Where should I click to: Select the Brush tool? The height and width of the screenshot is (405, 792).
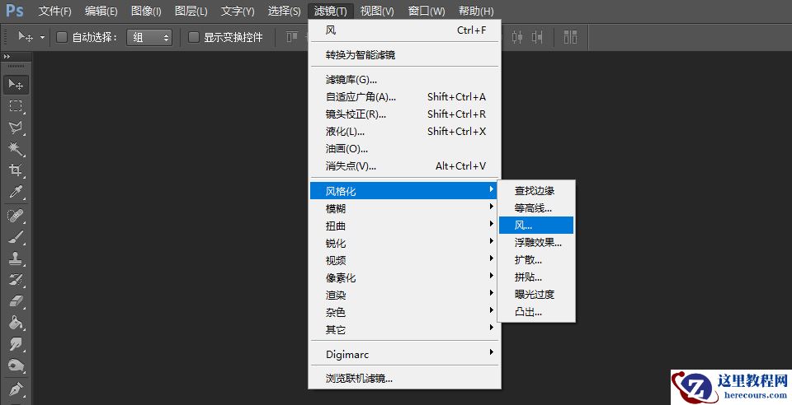(16, 237)
